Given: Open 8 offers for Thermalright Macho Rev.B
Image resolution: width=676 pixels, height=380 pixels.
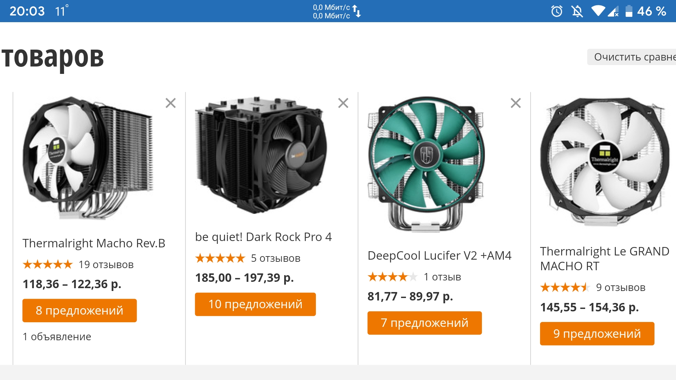Looking at the screenshot, I should 80,310.
